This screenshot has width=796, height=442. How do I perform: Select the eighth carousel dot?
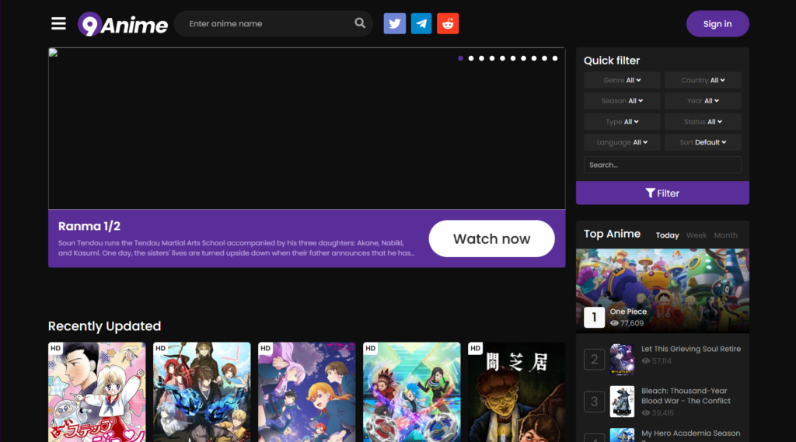click(x=534, y=58)
